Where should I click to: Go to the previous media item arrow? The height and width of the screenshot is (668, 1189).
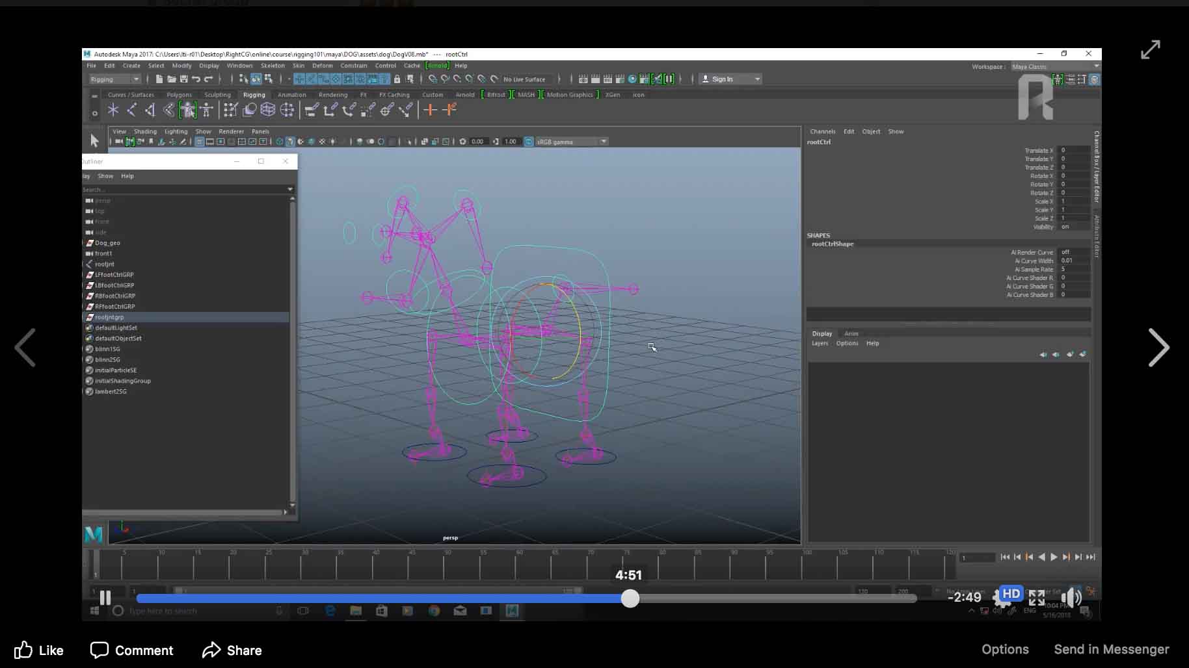[x=25, y=348]
